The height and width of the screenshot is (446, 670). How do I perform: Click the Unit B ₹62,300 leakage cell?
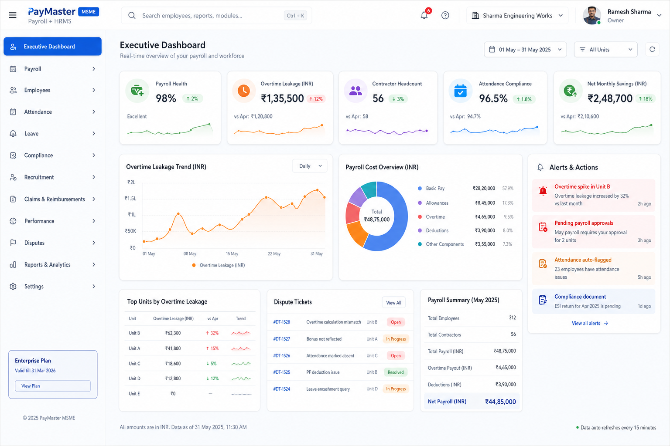pyautogui.click(x=173, y=333)
